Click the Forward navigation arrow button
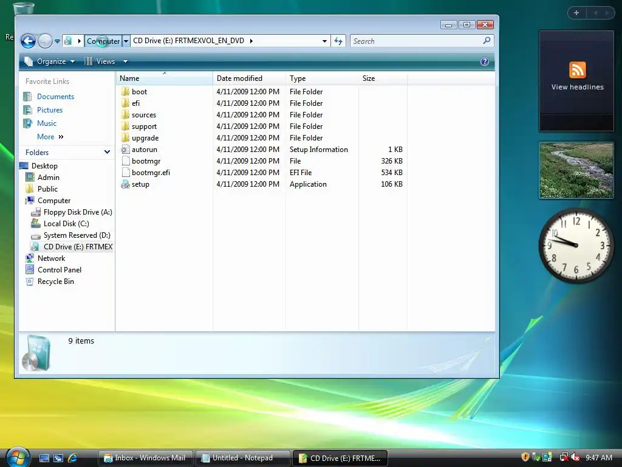Viewport: 622px width, 467px height. point(45,41)
